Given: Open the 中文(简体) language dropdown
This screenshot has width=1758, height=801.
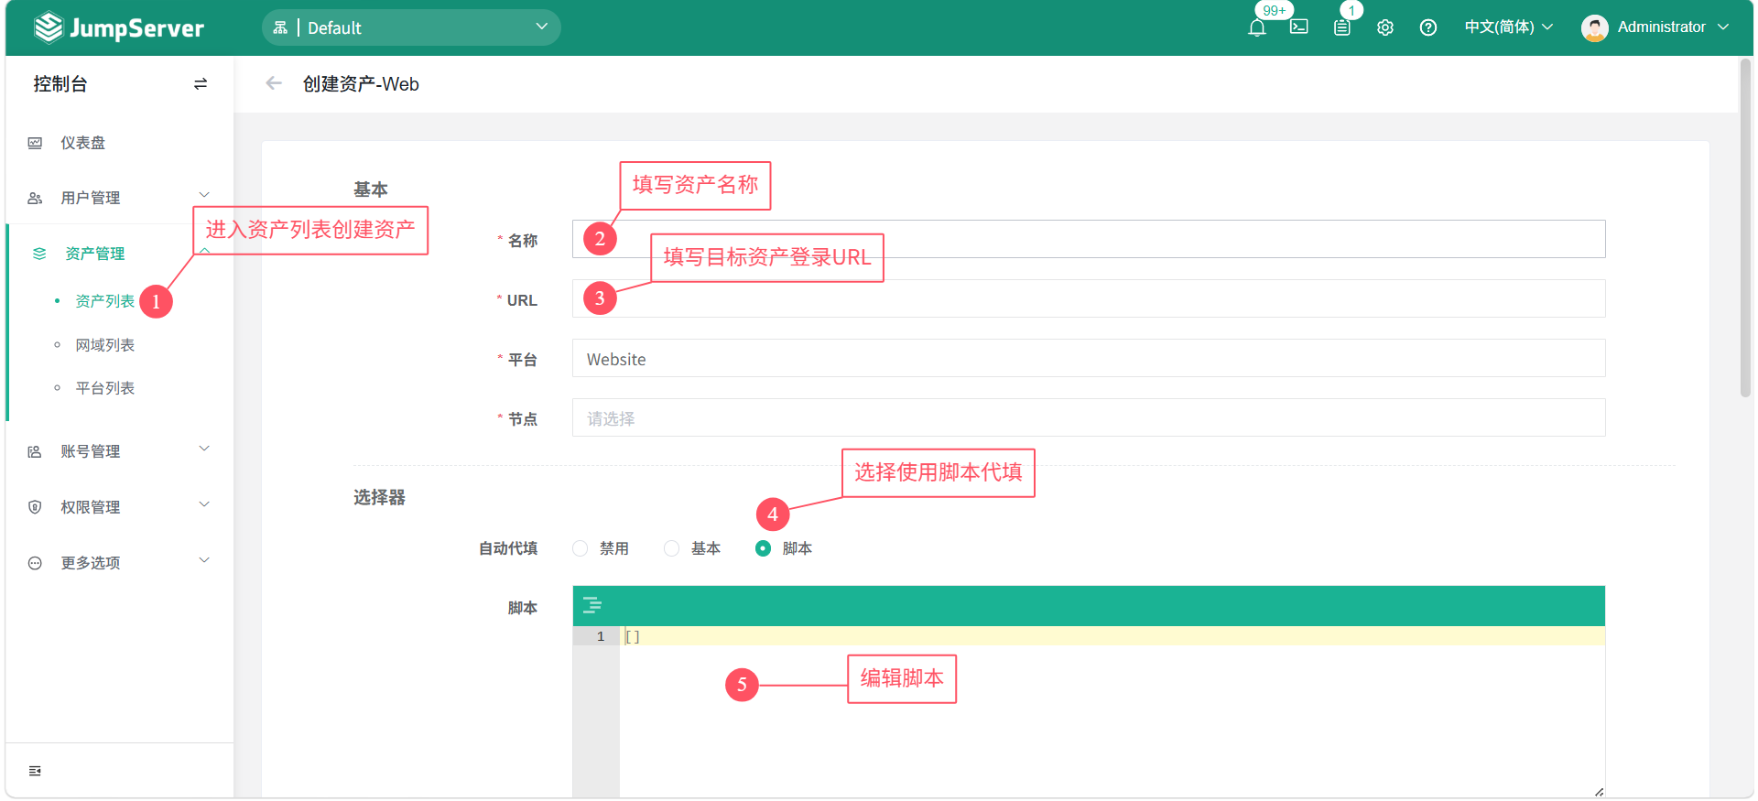Looking at the screenshot, I should (x=1508, y=27).
